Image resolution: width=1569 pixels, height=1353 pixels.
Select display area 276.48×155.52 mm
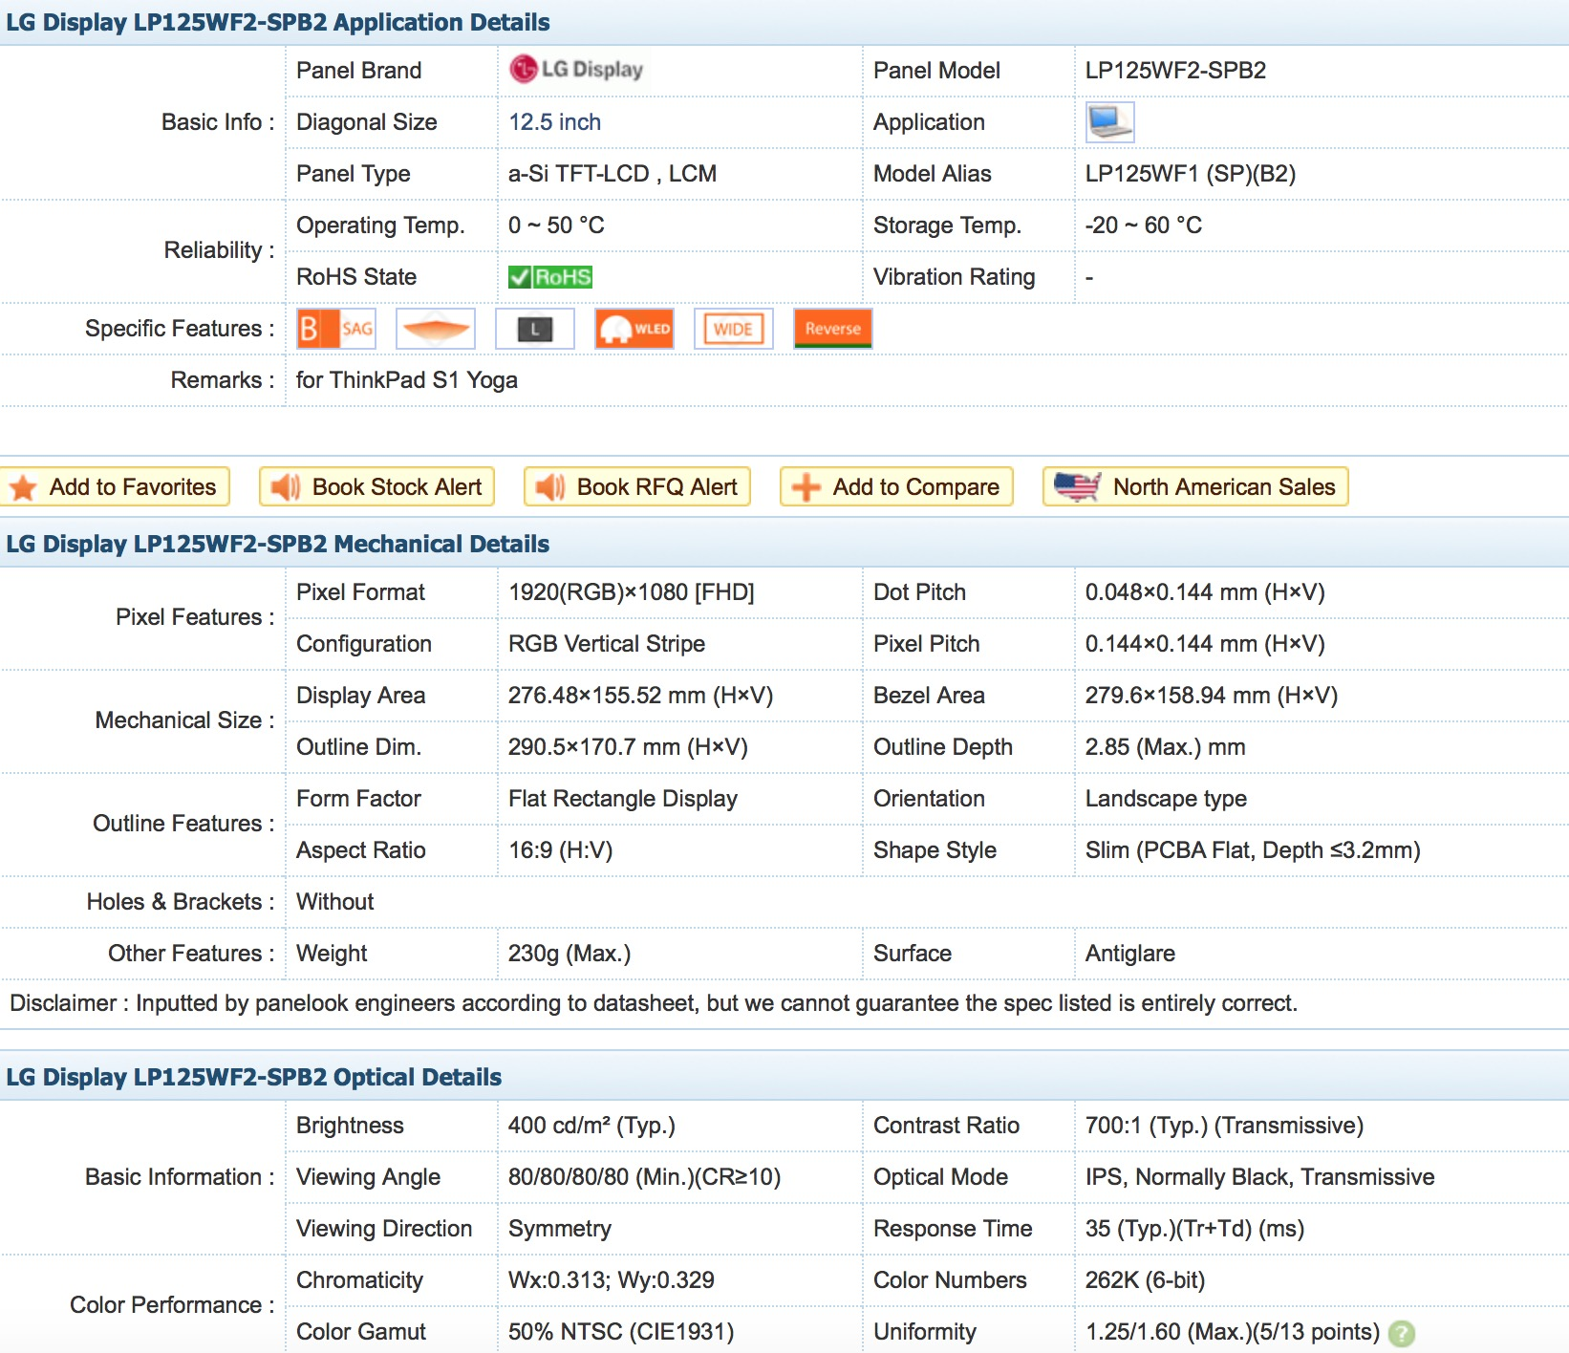coord(641,696)
